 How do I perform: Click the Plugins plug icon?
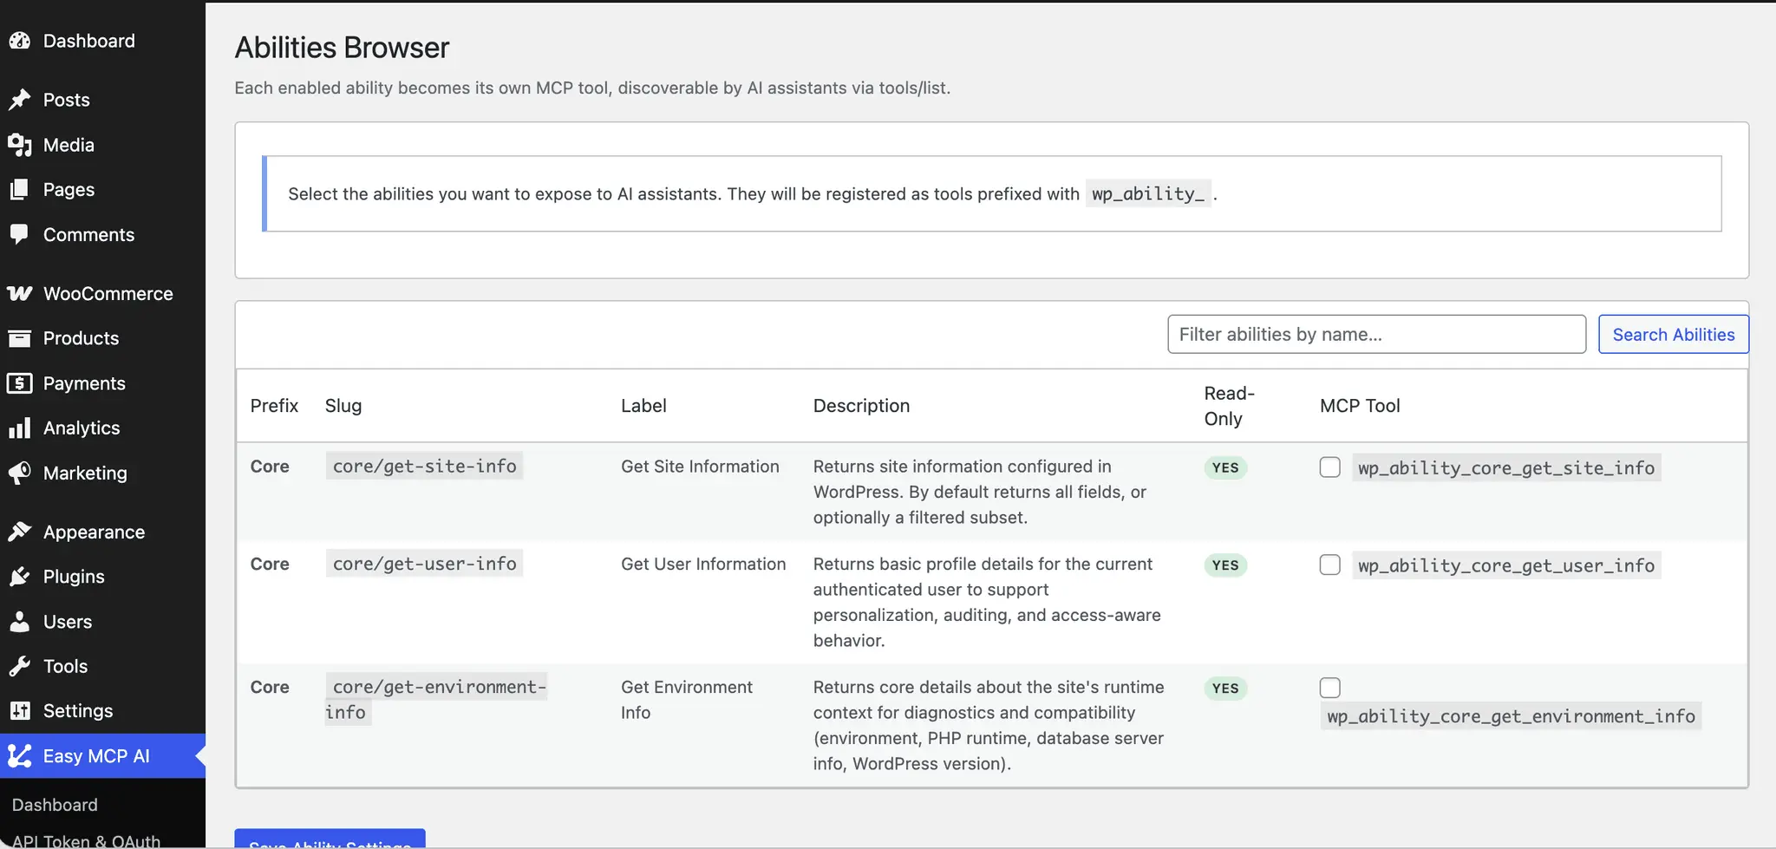(20, 577)
